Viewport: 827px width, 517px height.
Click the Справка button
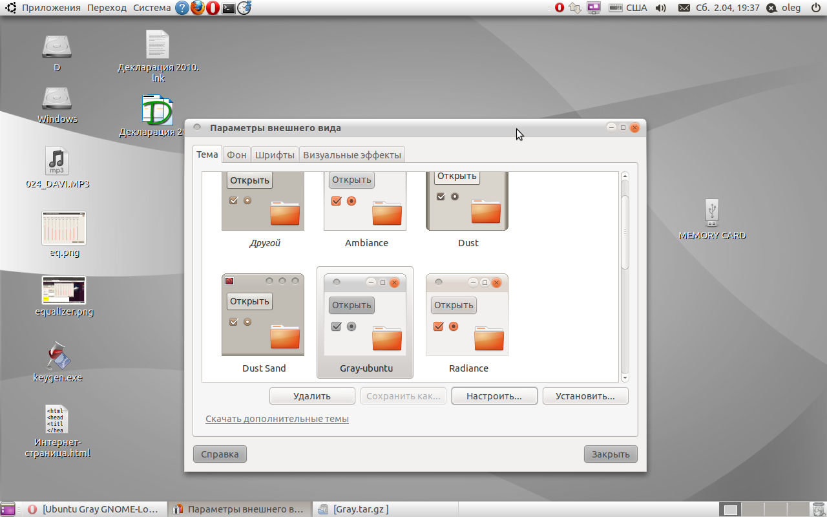point(220,454)
